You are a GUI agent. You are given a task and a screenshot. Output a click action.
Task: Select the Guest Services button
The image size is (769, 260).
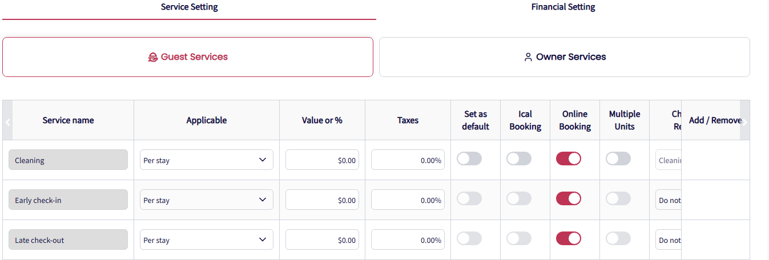pyautogui.click(x=188, y=57)
